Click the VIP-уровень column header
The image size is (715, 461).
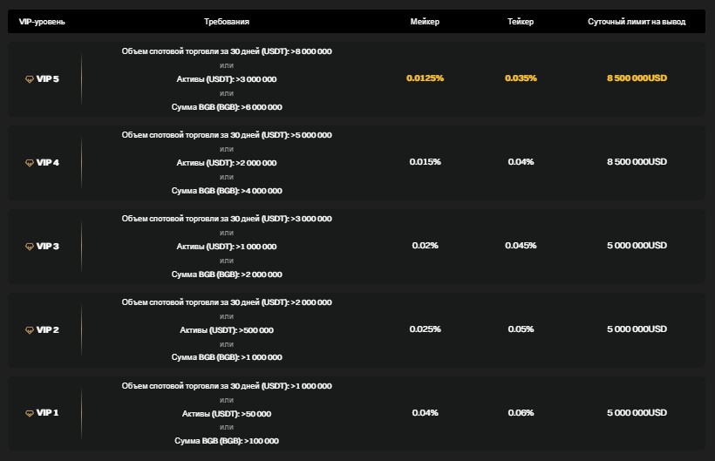pyautogui.click(x=44, y=22)
